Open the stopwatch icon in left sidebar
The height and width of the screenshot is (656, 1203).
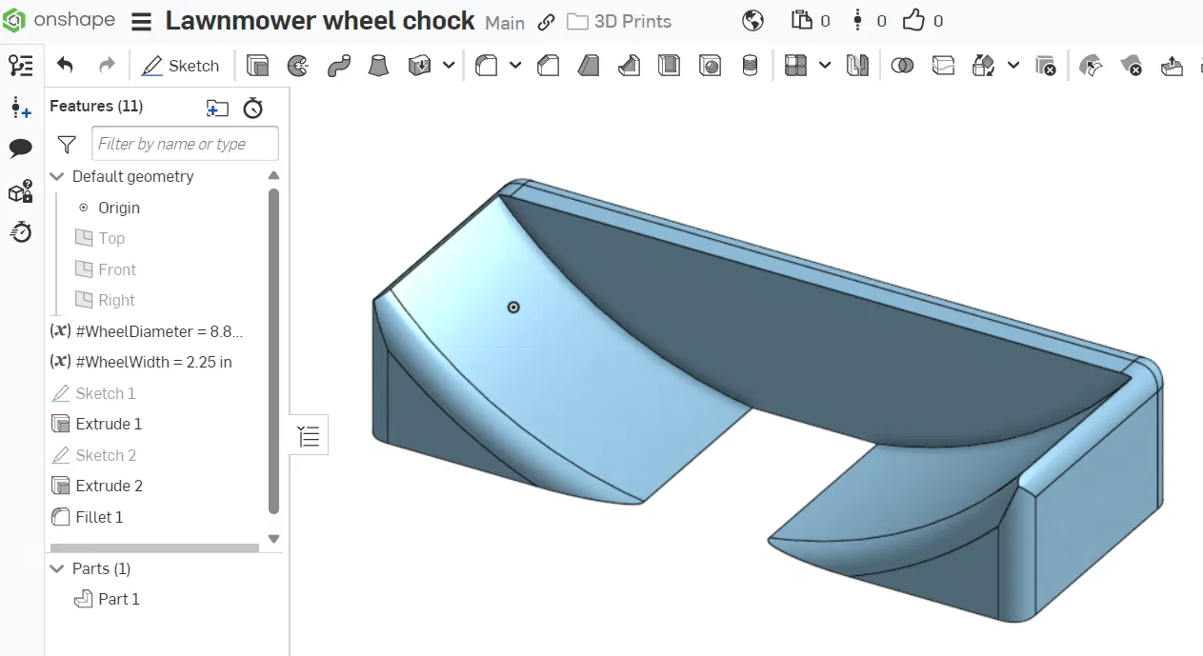21,231
